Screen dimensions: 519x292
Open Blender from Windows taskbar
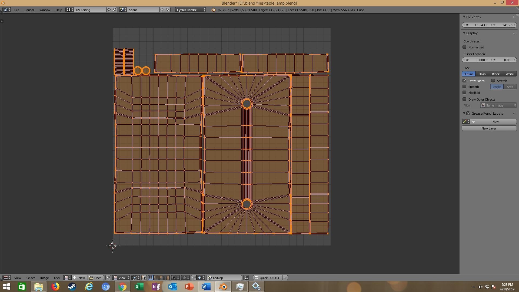pos(223,287)
